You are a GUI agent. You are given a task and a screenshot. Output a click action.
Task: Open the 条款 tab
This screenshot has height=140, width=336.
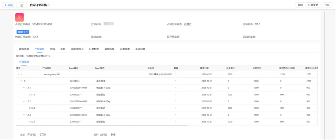(63, 49)
